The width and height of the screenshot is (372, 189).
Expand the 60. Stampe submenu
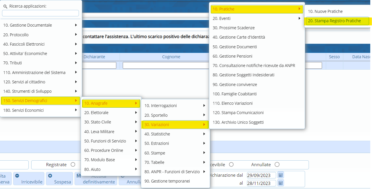coord(175,153)
